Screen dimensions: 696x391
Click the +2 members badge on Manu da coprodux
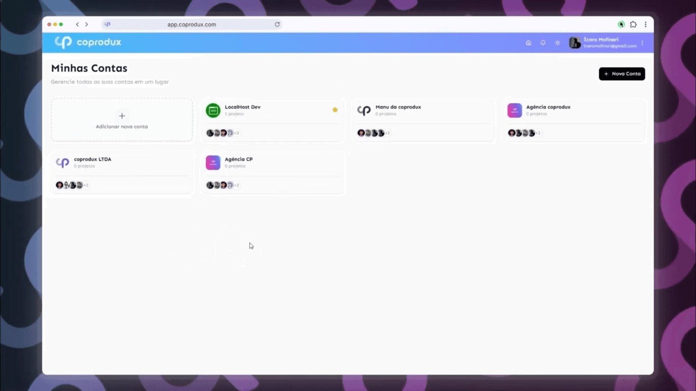(387, 133)
